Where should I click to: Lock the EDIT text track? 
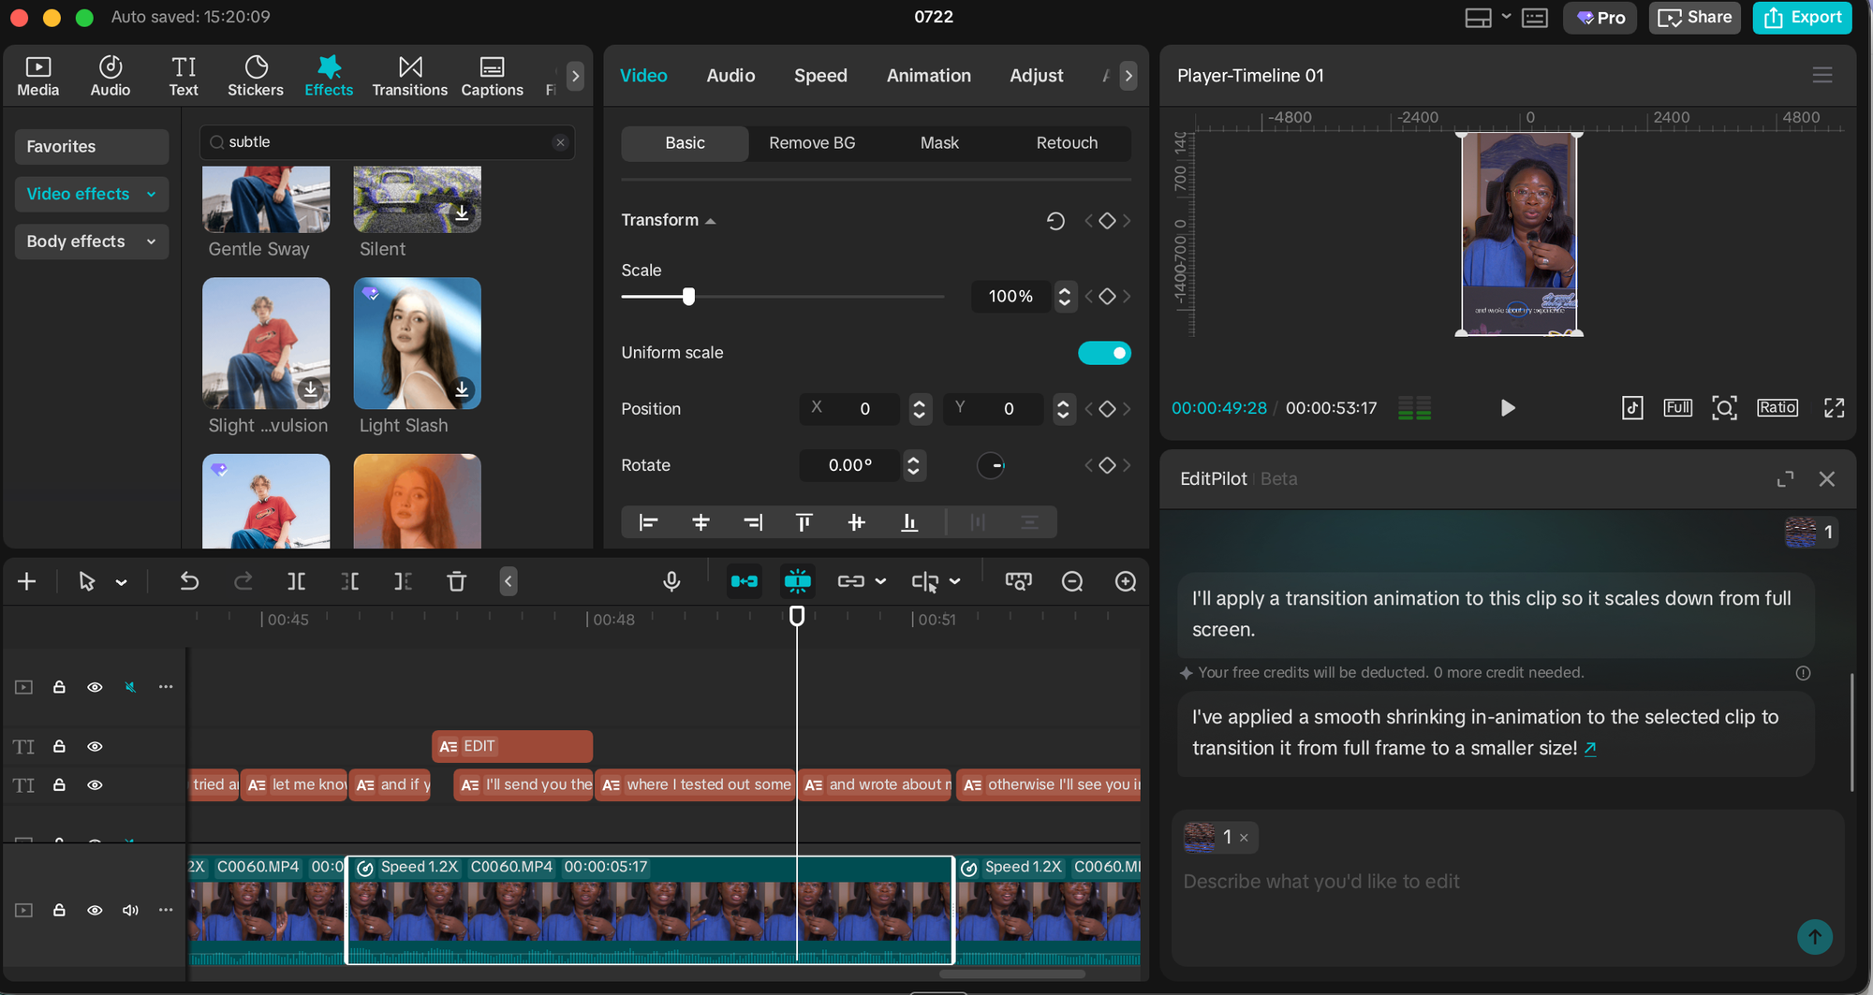59,746
